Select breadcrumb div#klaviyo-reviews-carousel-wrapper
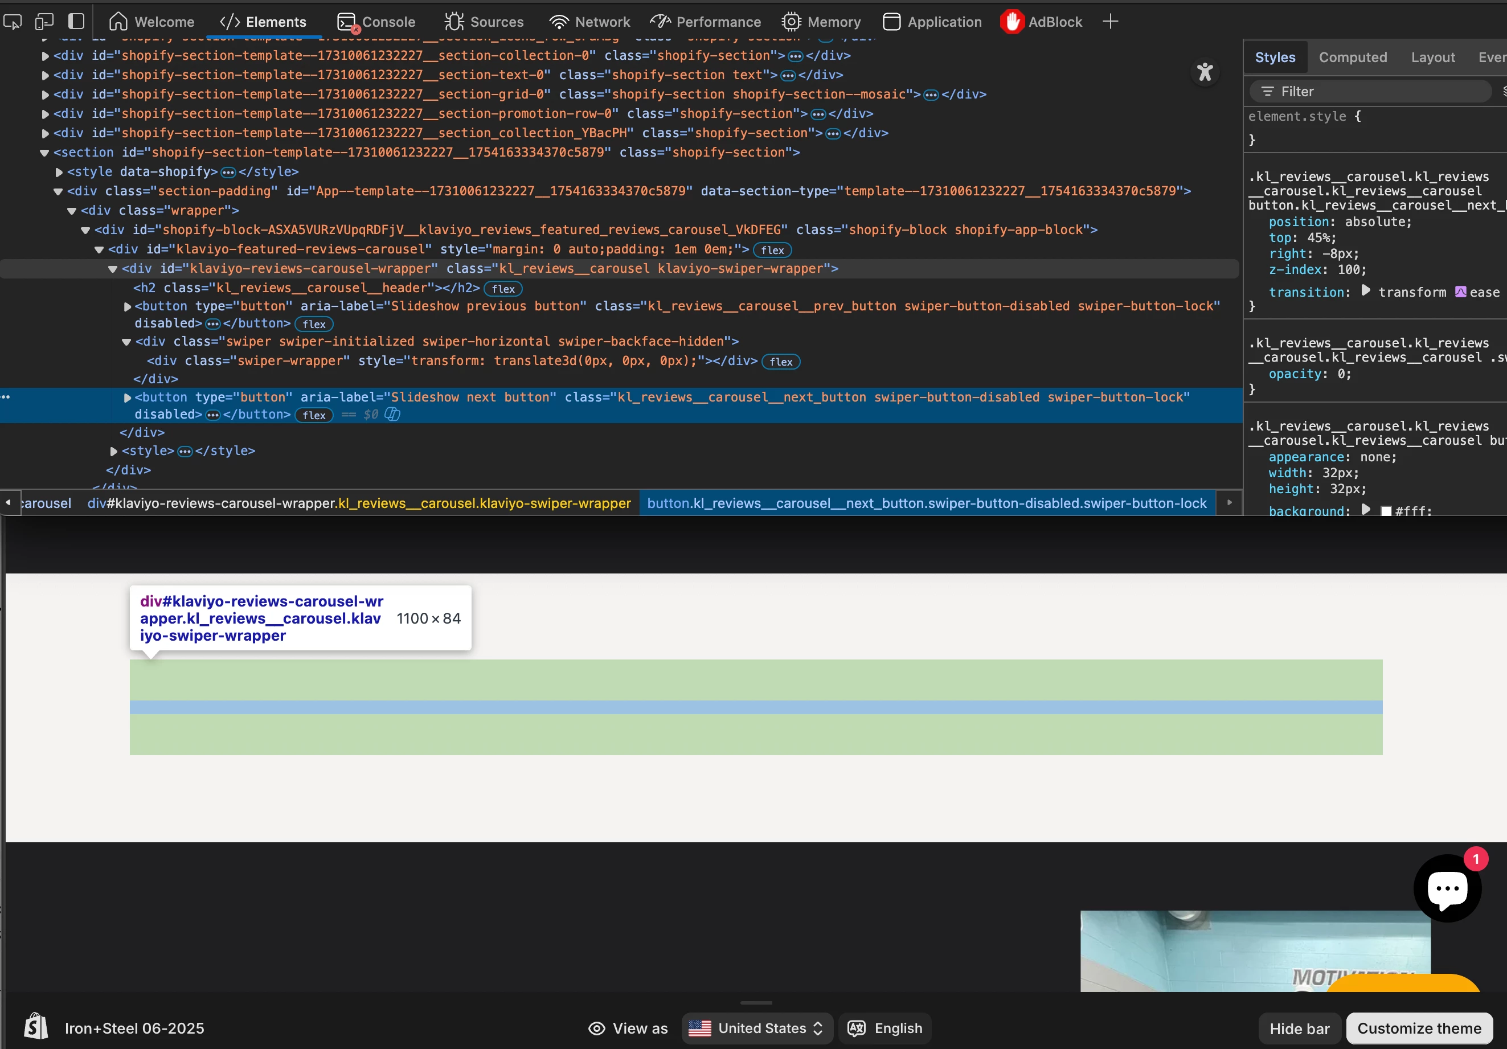 [359, 503]
